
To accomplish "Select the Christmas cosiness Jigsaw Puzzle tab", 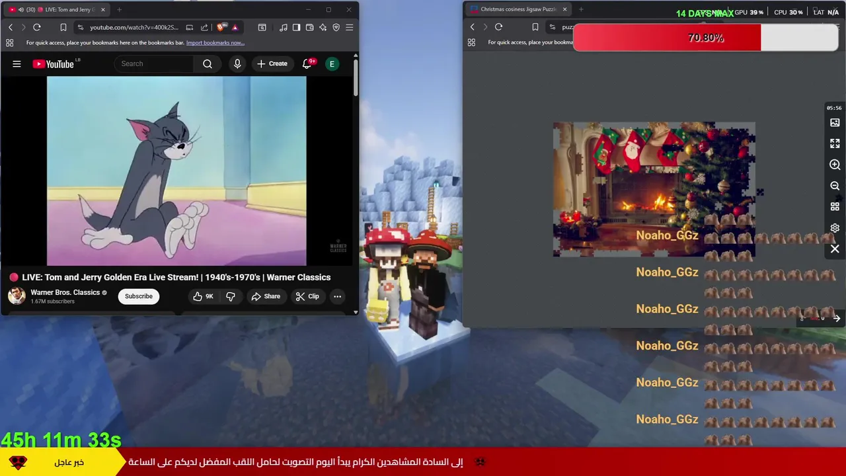I will (518, 9).
